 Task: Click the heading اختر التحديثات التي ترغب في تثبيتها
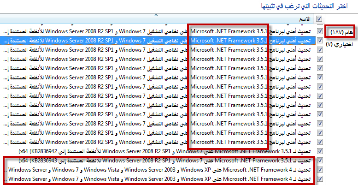coord(305,6)
